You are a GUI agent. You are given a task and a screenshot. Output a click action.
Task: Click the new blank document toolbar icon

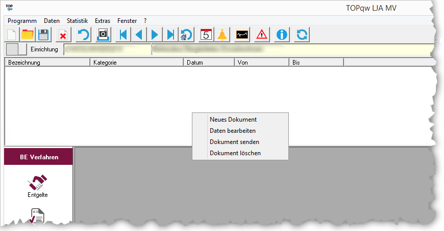point(12,35)
